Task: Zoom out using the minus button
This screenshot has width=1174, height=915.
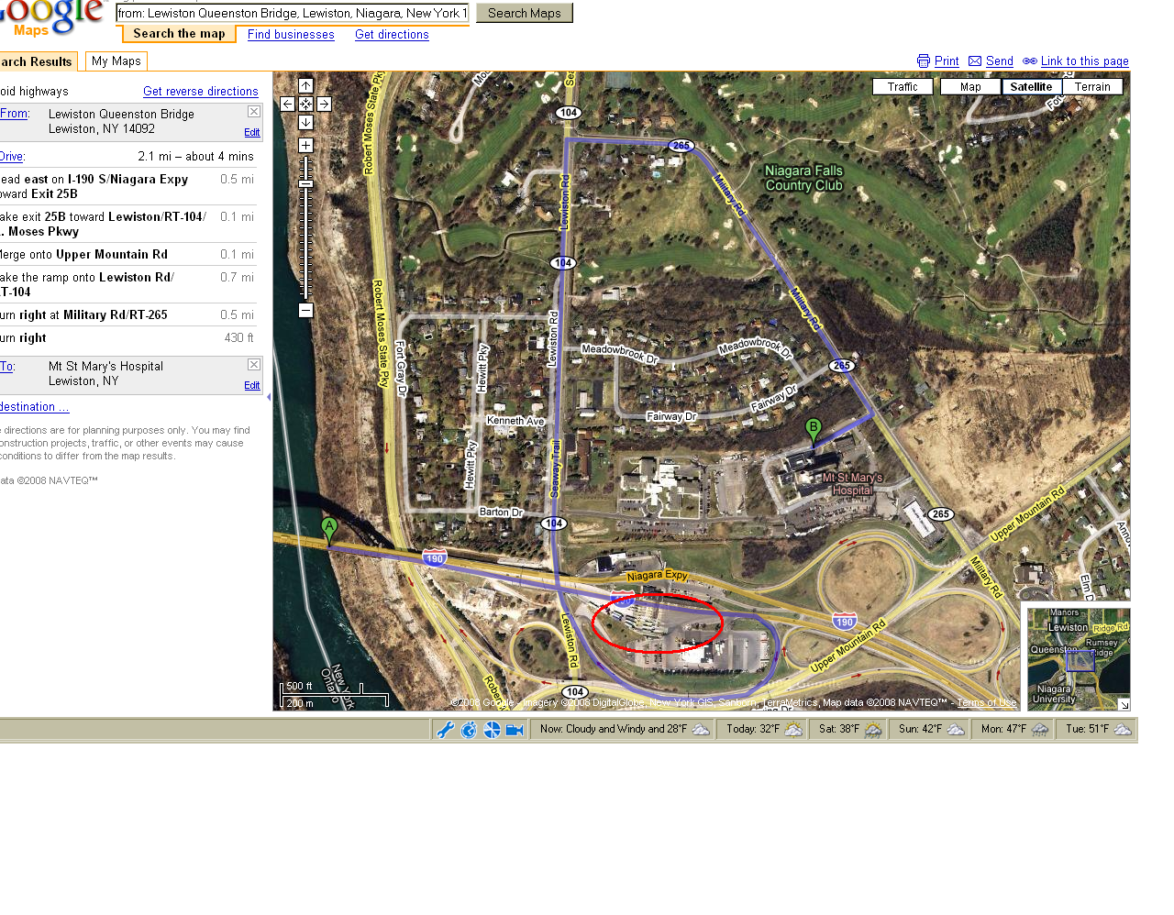Action: [305, 311]
